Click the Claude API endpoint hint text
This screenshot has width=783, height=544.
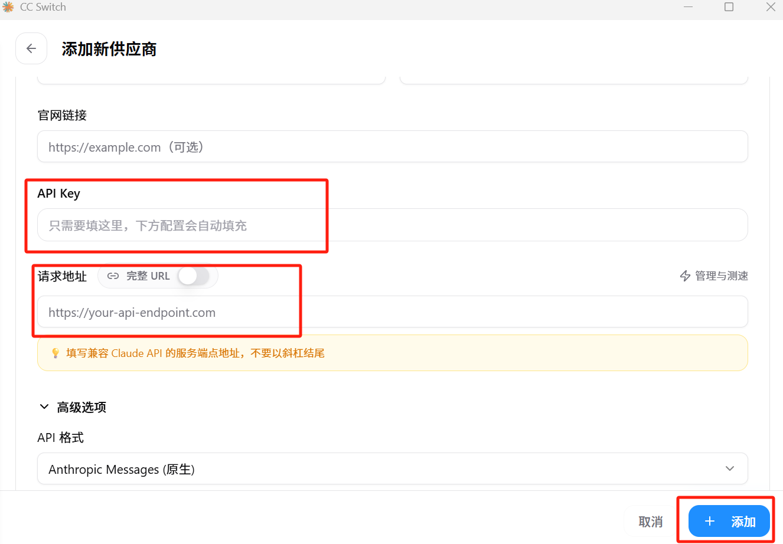pyautogui.click(x=195, y=353)
